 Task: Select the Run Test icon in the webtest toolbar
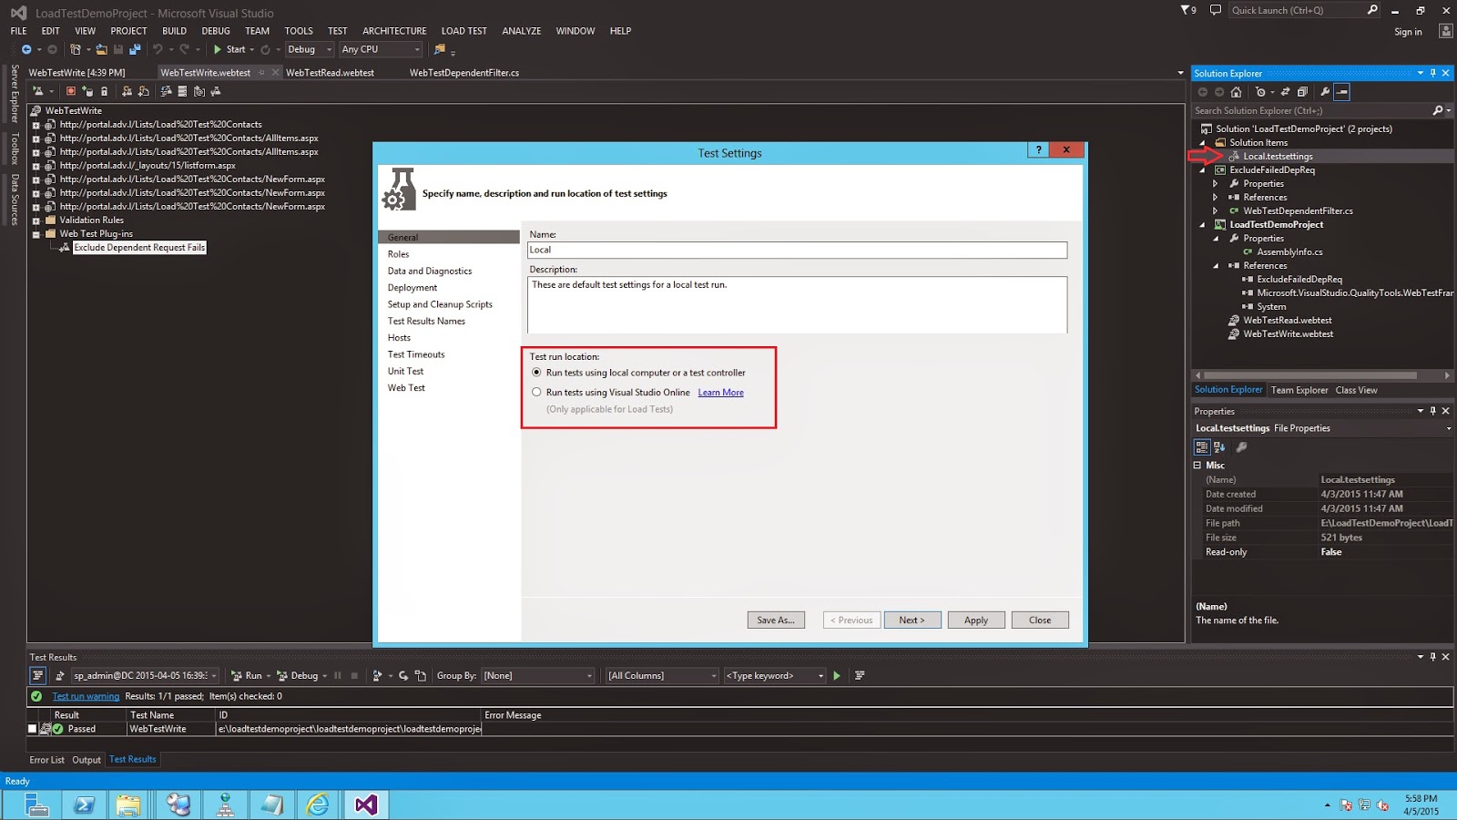coord(38,91)
